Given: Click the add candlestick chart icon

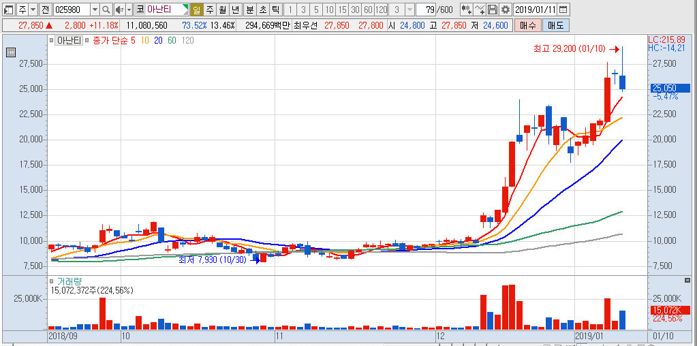Looking at the screenshot, I should (x=466, y=10).
